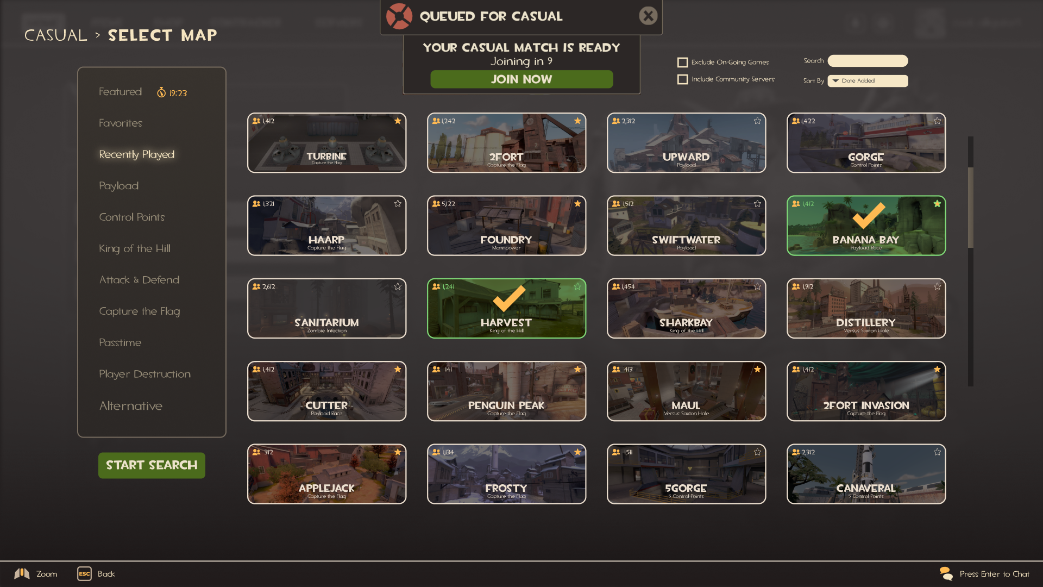This screenshot has width=1043, height=587.
Task: Favorite the Upward map with star
Action: tap(757, 121)
